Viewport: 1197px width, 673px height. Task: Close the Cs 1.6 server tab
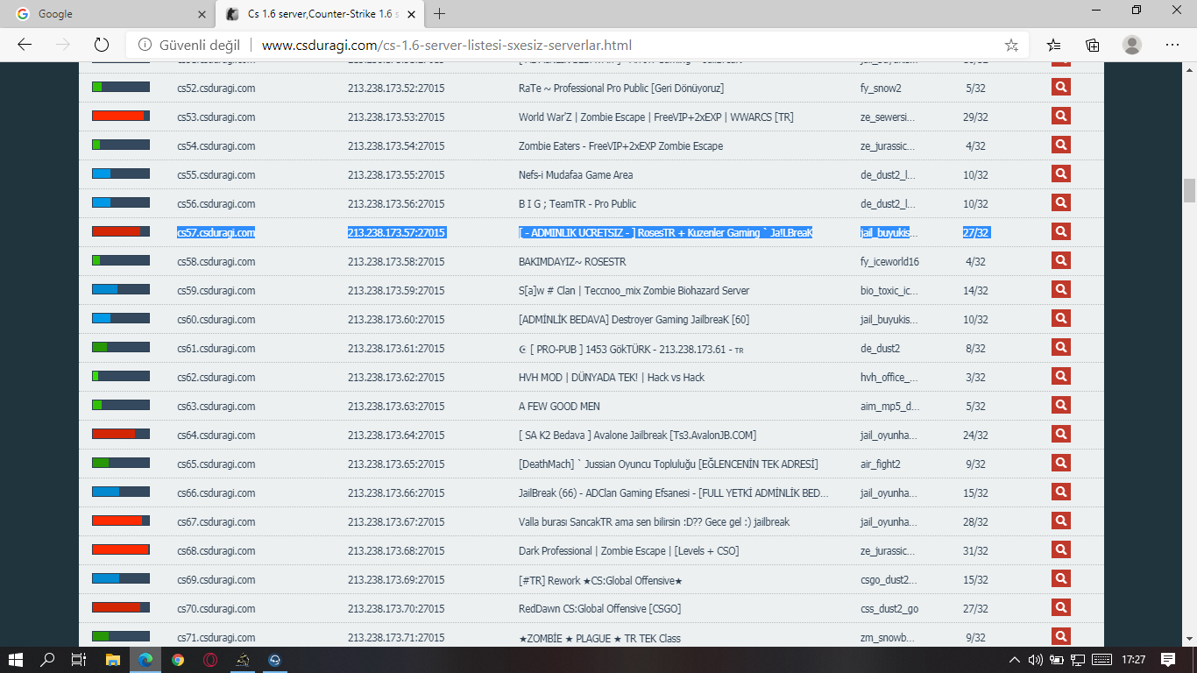point(412,14)
